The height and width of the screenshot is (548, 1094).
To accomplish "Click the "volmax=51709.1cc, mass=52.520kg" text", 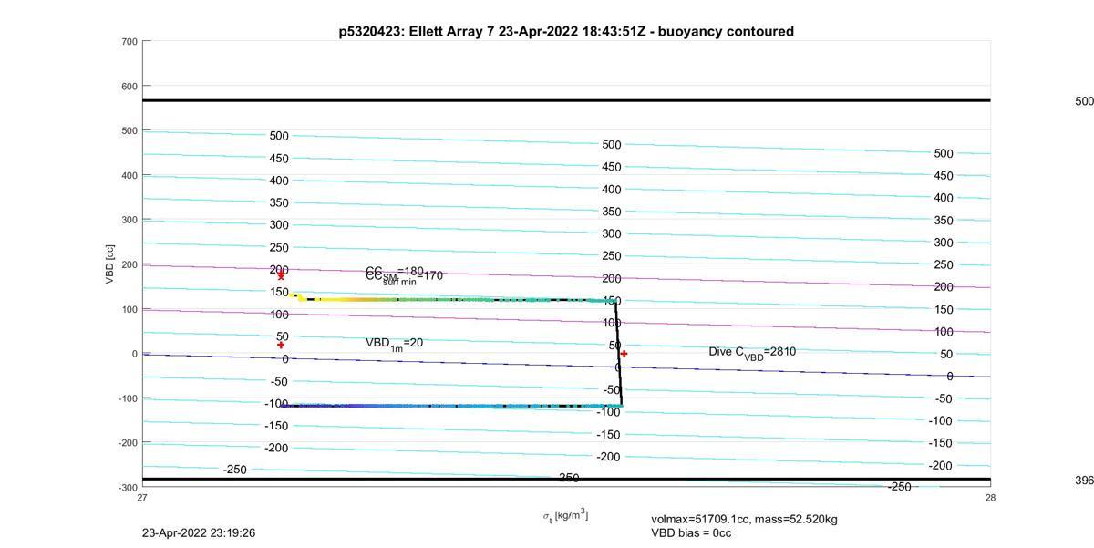I will coord(744,519).
